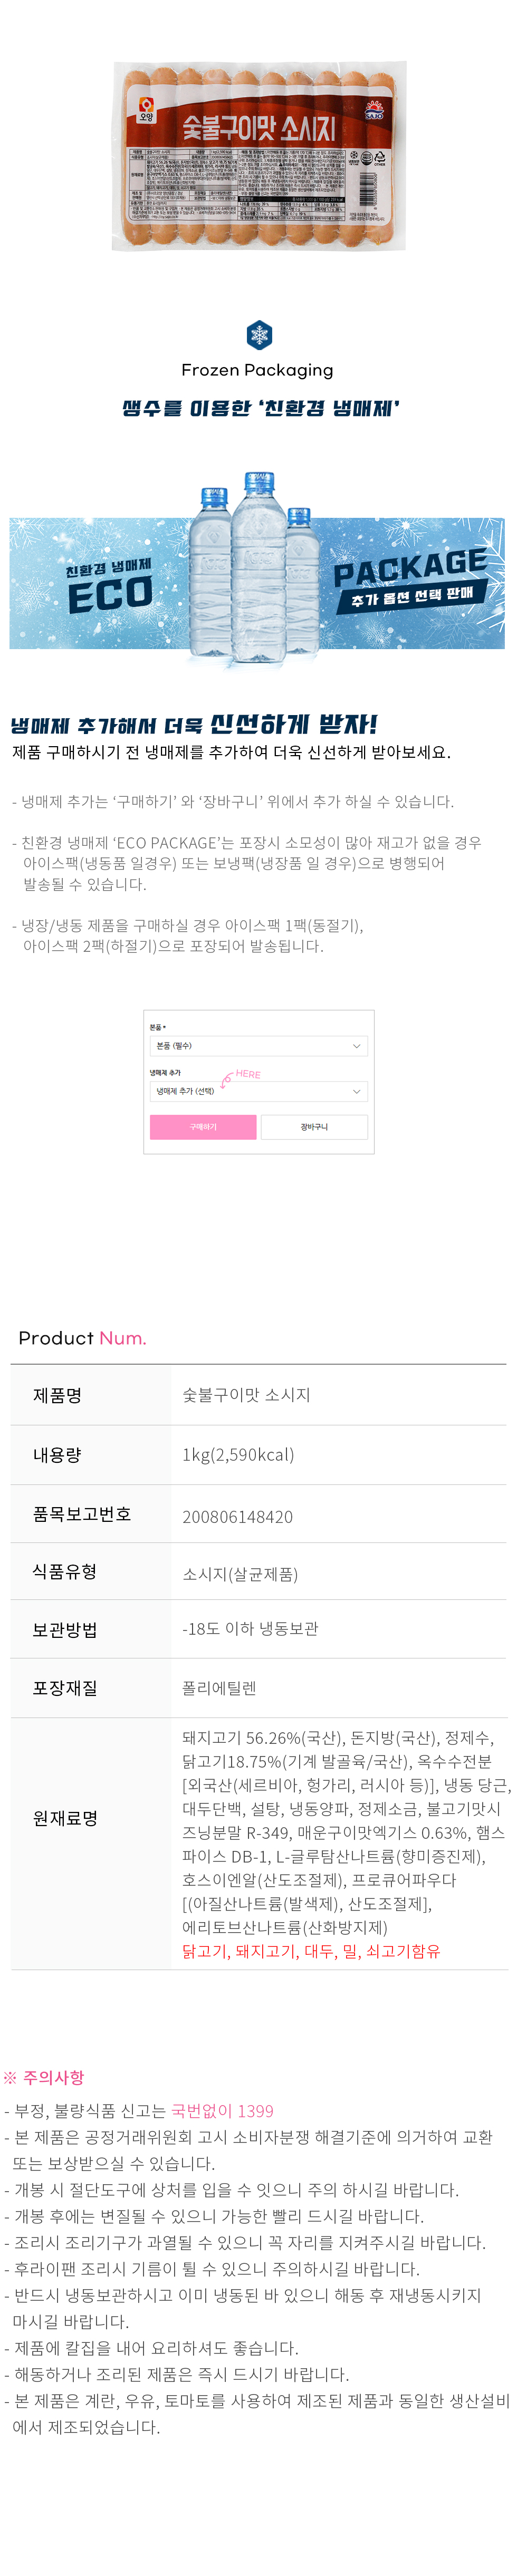This screenshot has width=517, height=2576.
Task: Click the ※ 주의사항 heading
Action: 44,2077
